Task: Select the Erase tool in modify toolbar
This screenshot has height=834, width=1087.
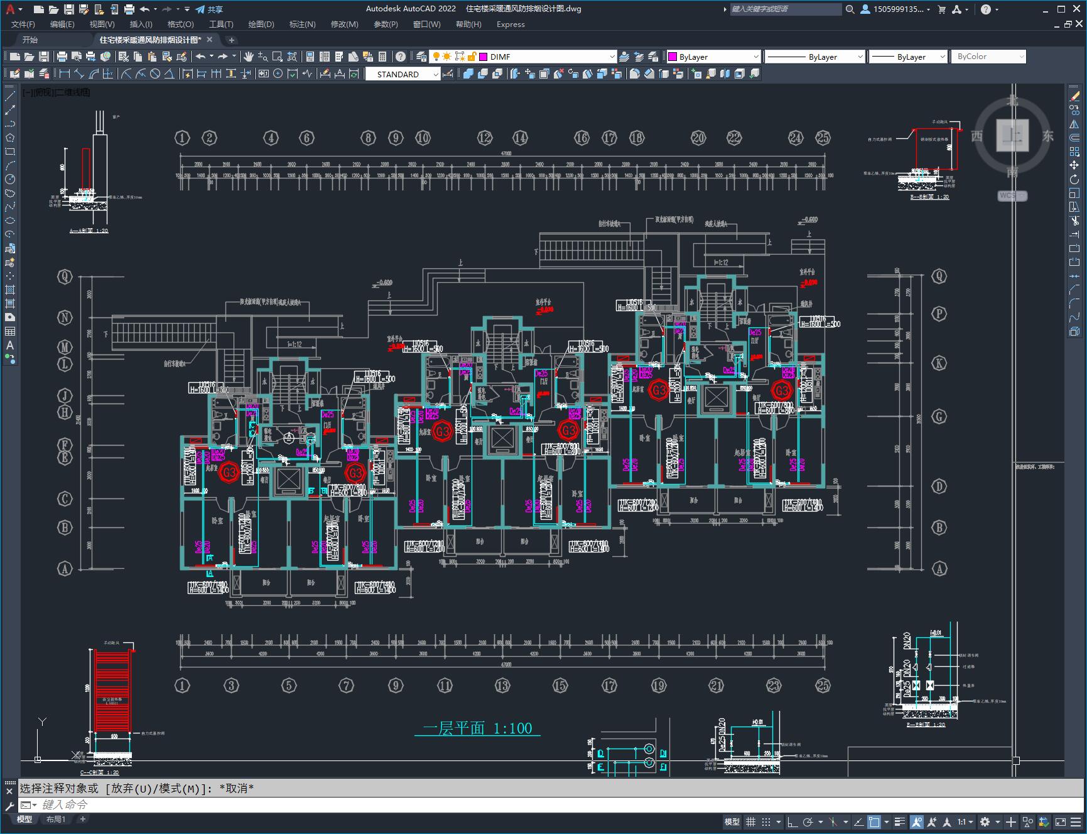Action: coord(1074,96)
